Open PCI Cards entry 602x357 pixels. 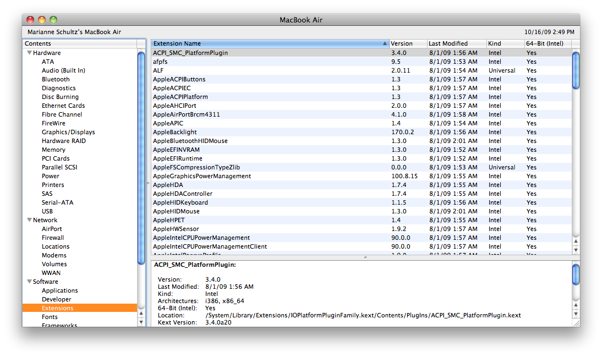tap(56, 158)
